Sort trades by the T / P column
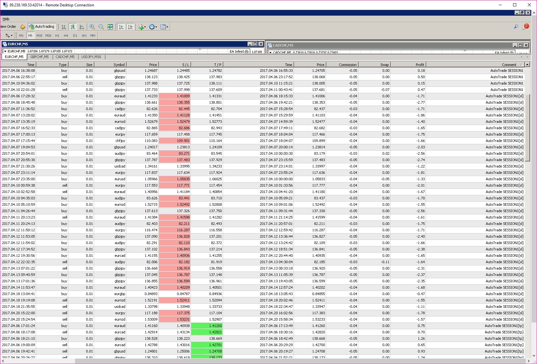Screen dimensions: 537x364 pyautogui.click(x=207, y=65)
